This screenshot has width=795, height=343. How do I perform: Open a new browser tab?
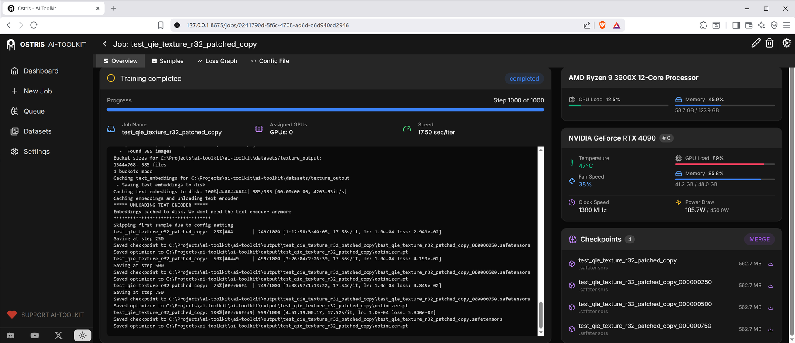[113, 8]
